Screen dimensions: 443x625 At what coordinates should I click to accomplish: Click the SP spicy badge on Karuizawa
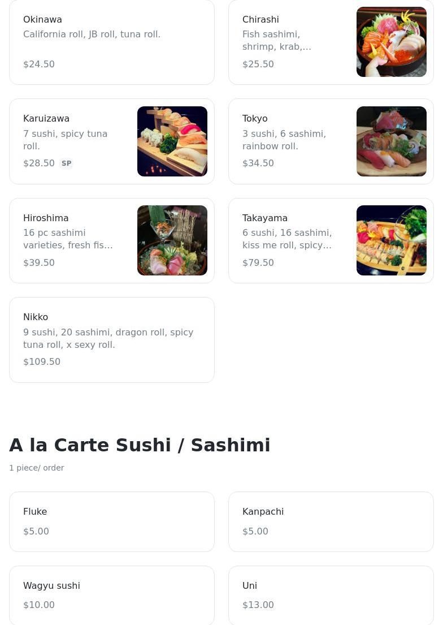(67, 163)
